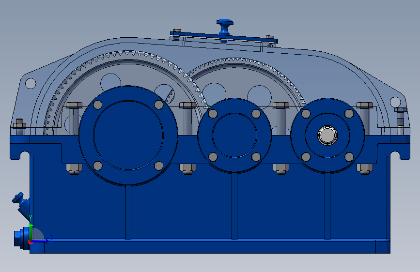Click the hex nut below the flange left of the large cap
420x272 pixels.
74,169
